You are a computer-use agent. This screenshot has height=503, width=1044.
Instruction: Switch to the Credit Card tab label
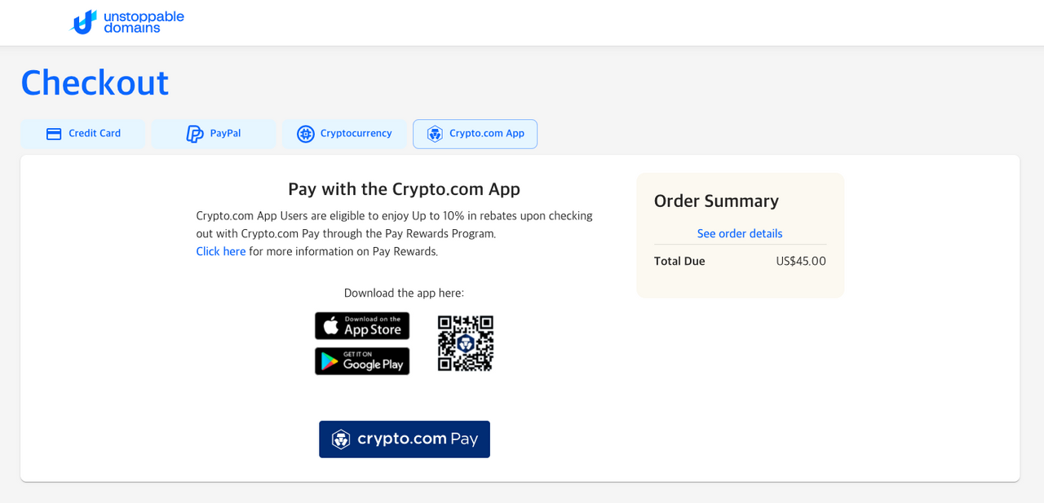coord(95,134)
